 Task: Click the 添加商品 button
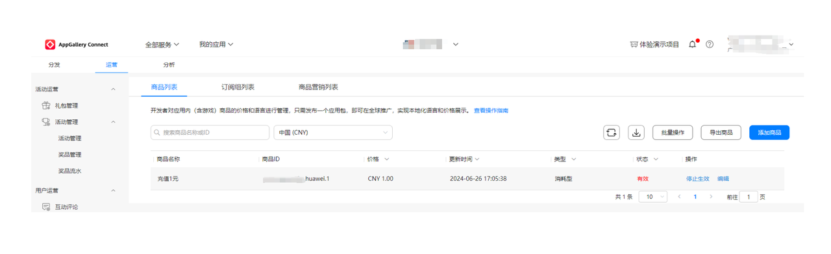[x=769, y=132]
